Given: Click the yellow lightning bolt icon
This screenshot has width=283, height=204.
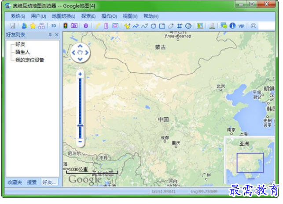Looking at the screenshot, I should coord(98,26).
